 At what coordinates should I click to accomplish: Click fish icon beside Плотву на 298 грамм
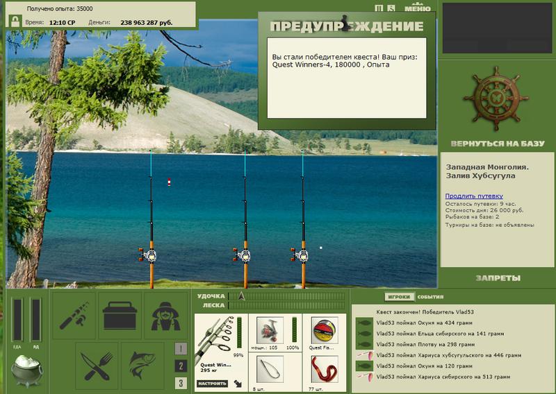tap(364, 345)
